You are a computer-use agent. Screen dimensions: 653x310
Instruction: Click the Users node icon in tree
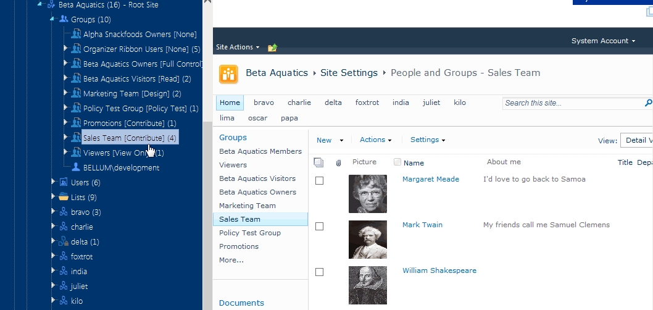(64, 182)
